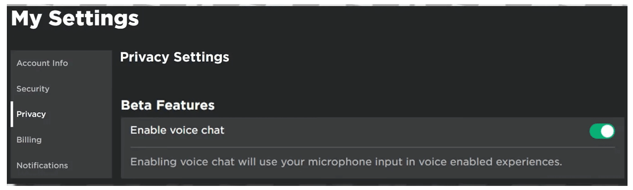Click the white active indicator beside Privacy
Screen dimensions: 633x190
pyautogui.click(x=12, y=114)
